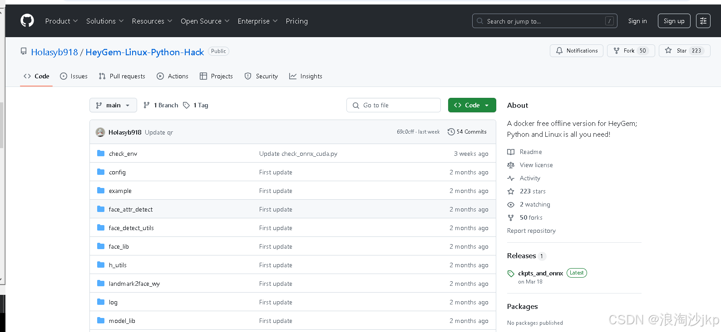Click the Go to file field
This screenshot has width=721, height=332.
(393, 105)
